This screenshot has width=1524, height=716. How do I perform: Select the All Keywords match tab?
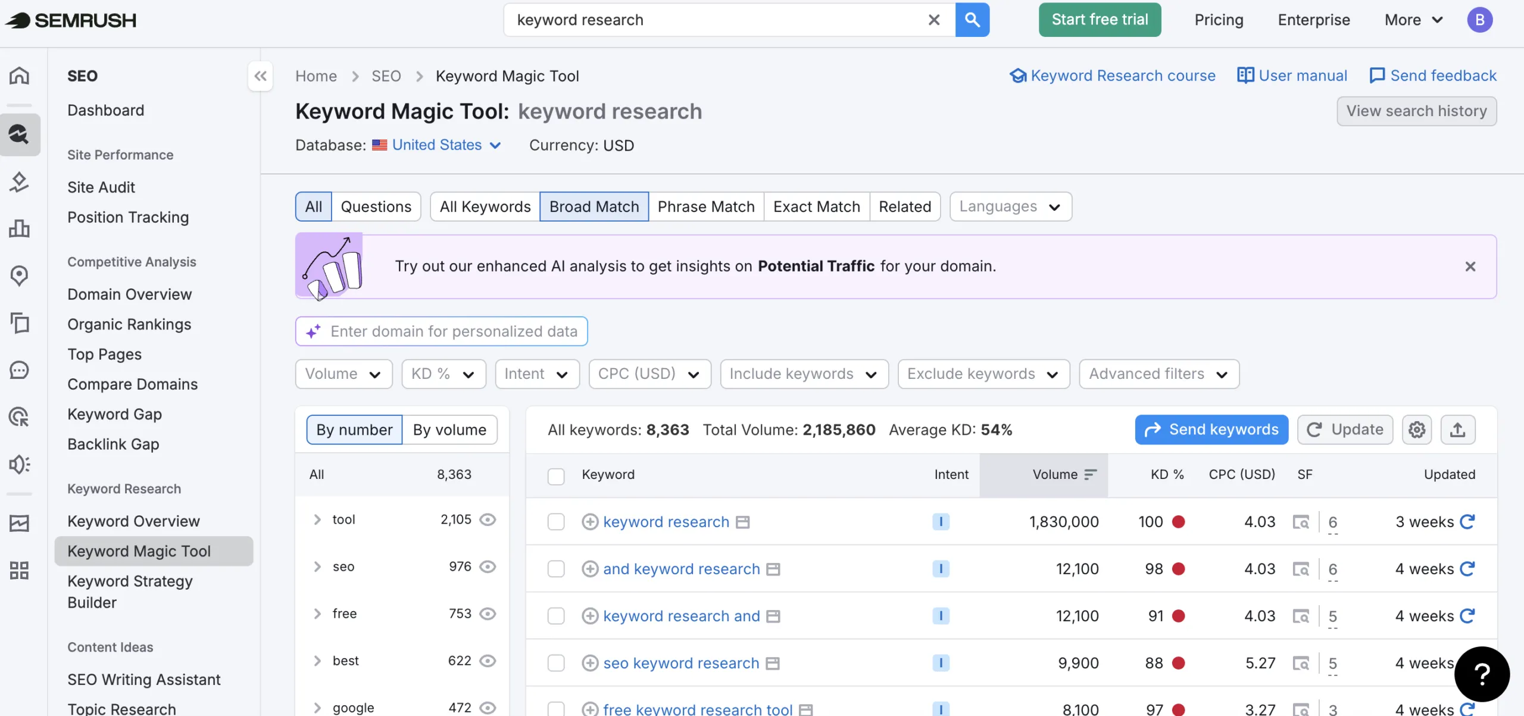(x=485, y=207)
